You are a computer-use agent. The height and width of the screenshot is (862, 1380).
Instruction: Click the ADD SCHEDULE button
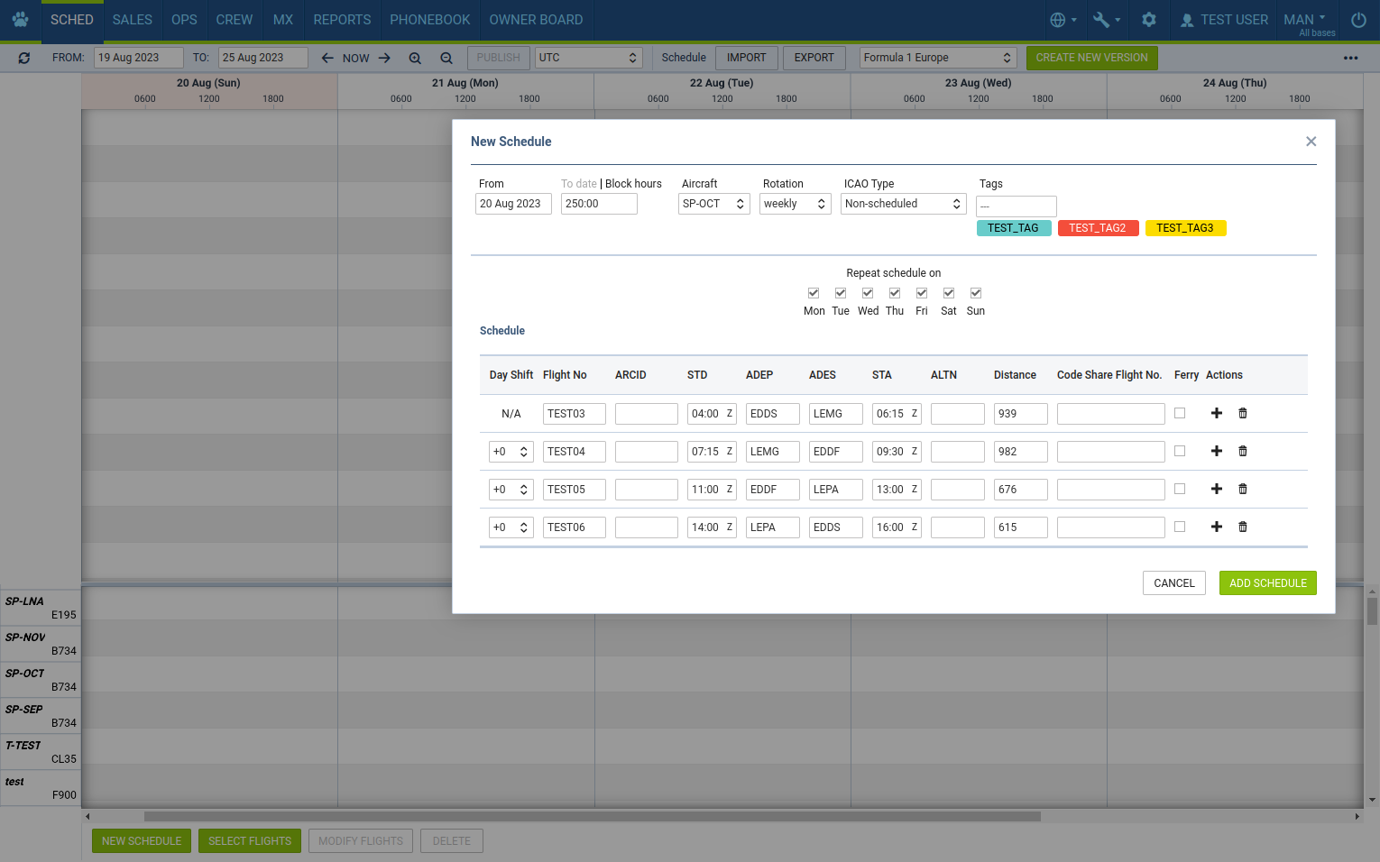1267,582
